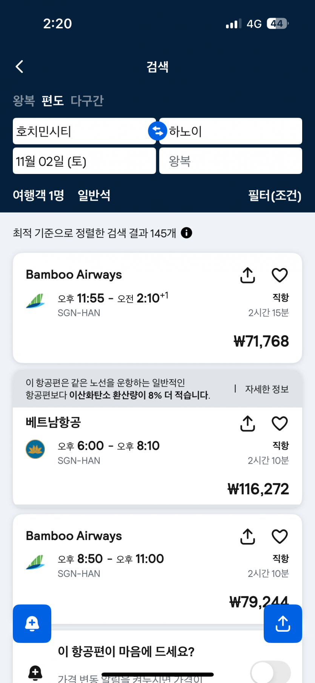
Task: Select the 왕복 trip type tab
Action: (x=24, y=101)
